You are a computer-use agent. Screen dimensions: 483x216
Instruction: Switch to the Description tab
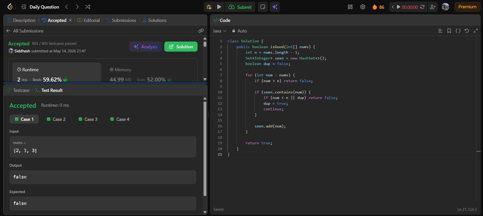click(x=21, y=20)
